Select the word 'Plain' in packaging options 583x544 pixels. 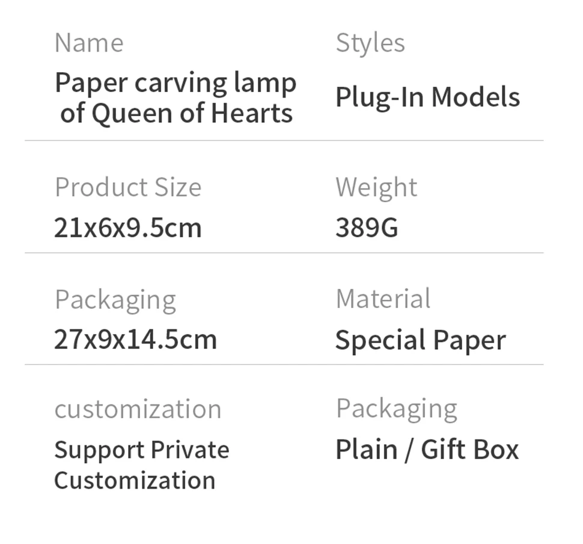pos(366,450)
